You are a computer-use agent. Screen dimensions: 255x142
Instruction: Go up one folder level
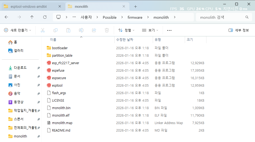[x=32, y=17]
